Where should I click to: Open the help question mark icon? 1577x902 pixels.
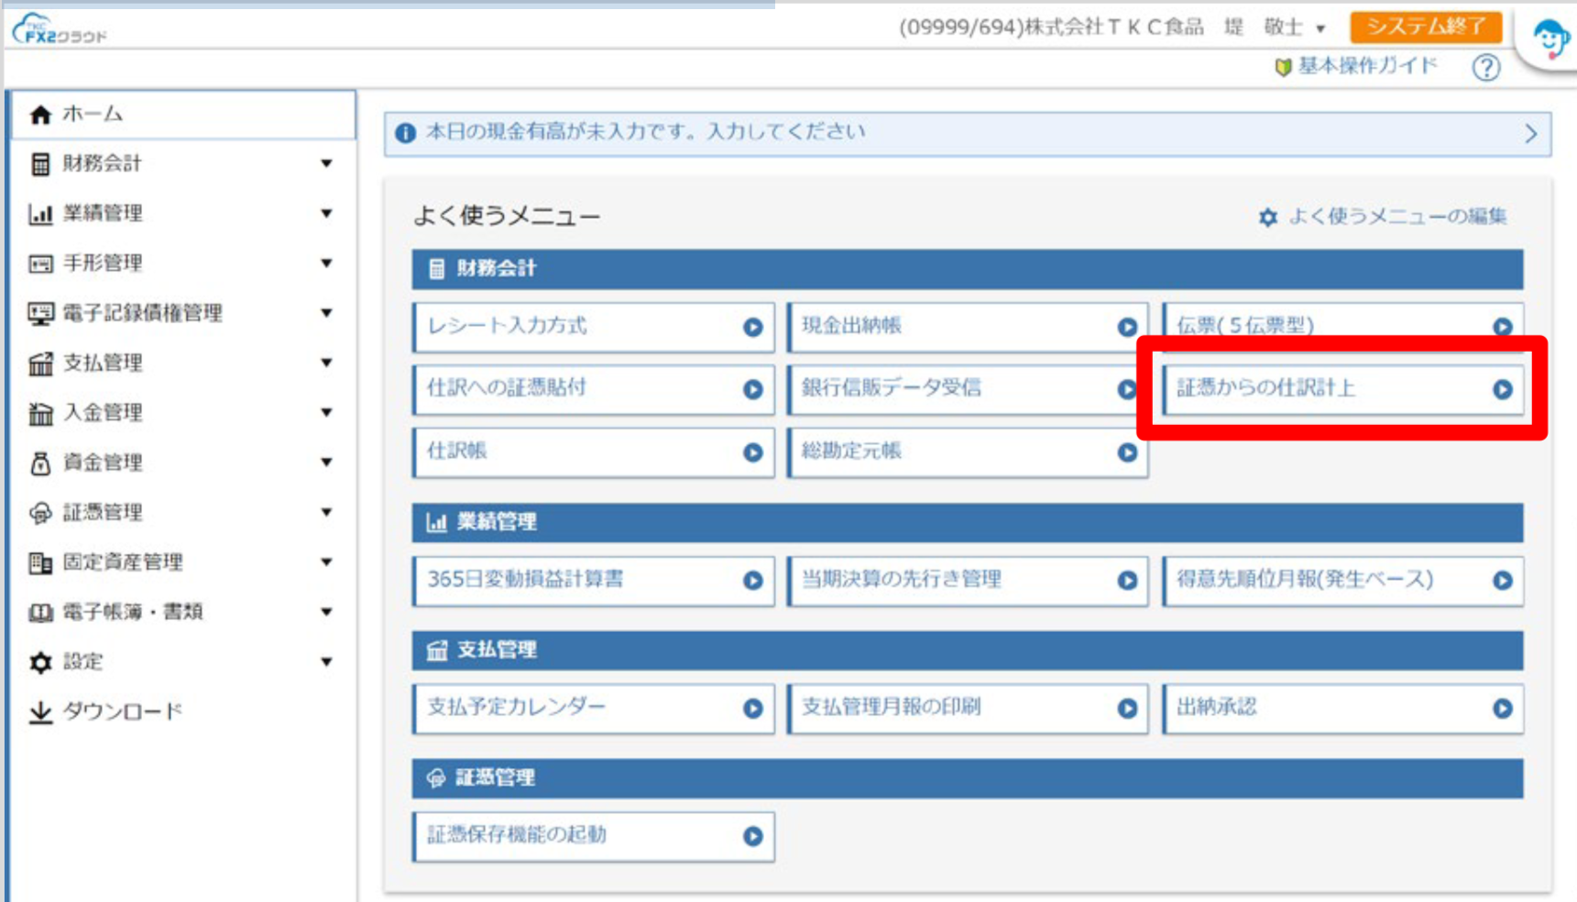click(1486, 67)
